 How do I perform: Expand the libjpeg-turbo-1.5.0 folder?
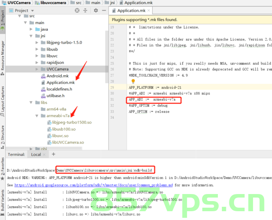37,43
